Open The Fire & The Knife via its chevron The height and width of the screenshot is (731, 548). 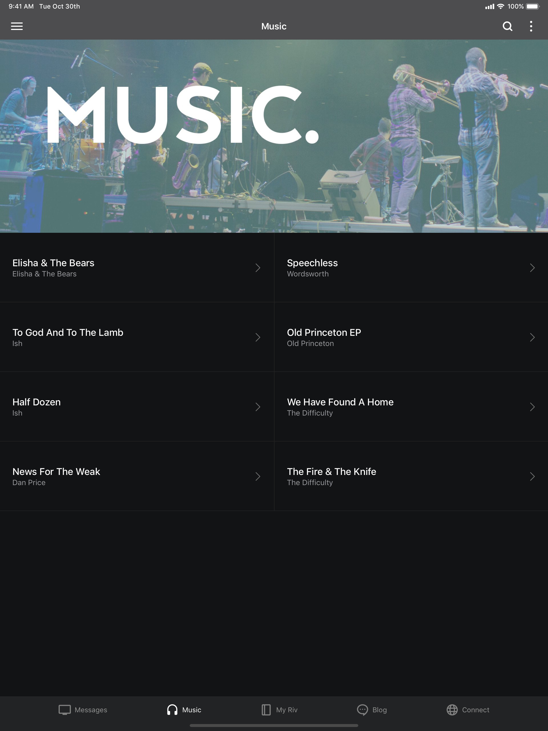coord(532,476)
